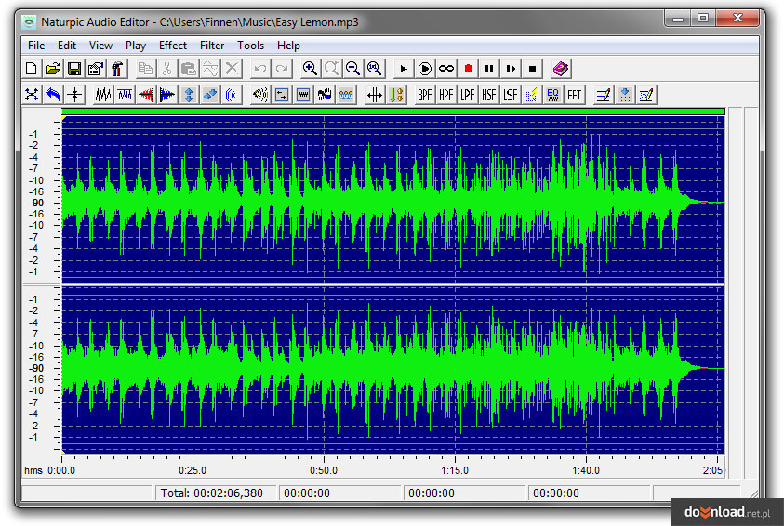Click the pencil-over-lines Insert Silence icon
The image size is (784, 526).
603,95
